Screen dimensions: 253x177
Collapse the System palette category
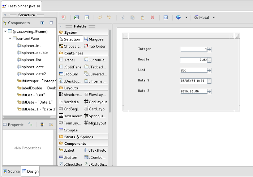pyautogui.click(x=83, y=32)
